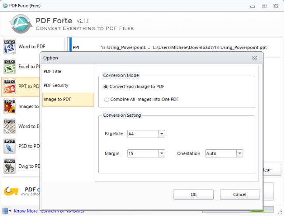Open the PageSize dropdown arrow
Viewport: 284px width, 216px height.
162,134
